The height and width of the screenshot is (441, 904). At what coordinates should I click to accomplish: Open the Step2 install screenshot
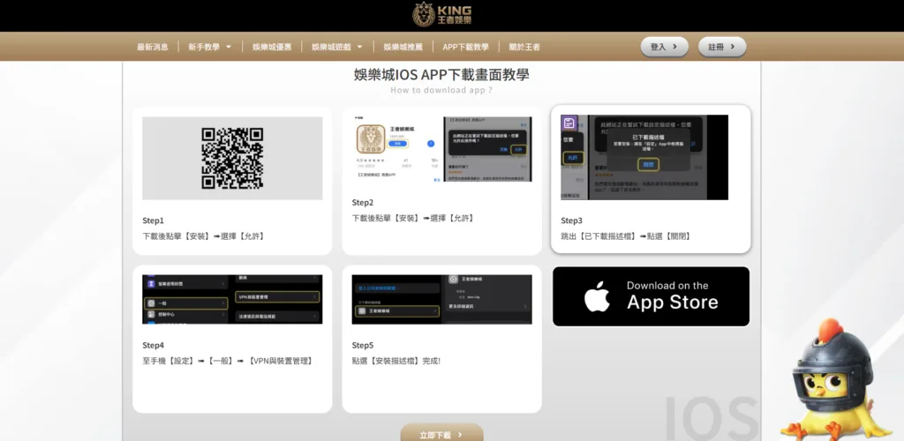pos(441,150)
